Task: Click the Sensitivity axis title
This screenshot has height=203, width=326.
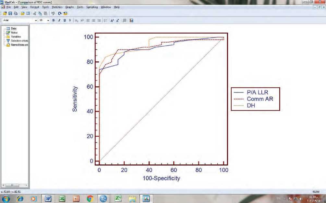Action: point(75,99)
